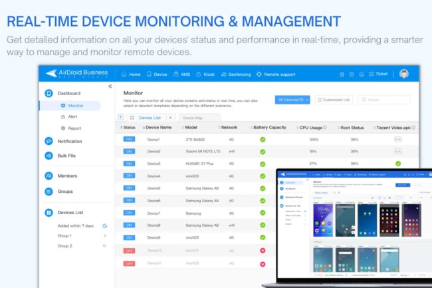
Task: Click the red X icon in Device11 row
Action: coord(263,264)
